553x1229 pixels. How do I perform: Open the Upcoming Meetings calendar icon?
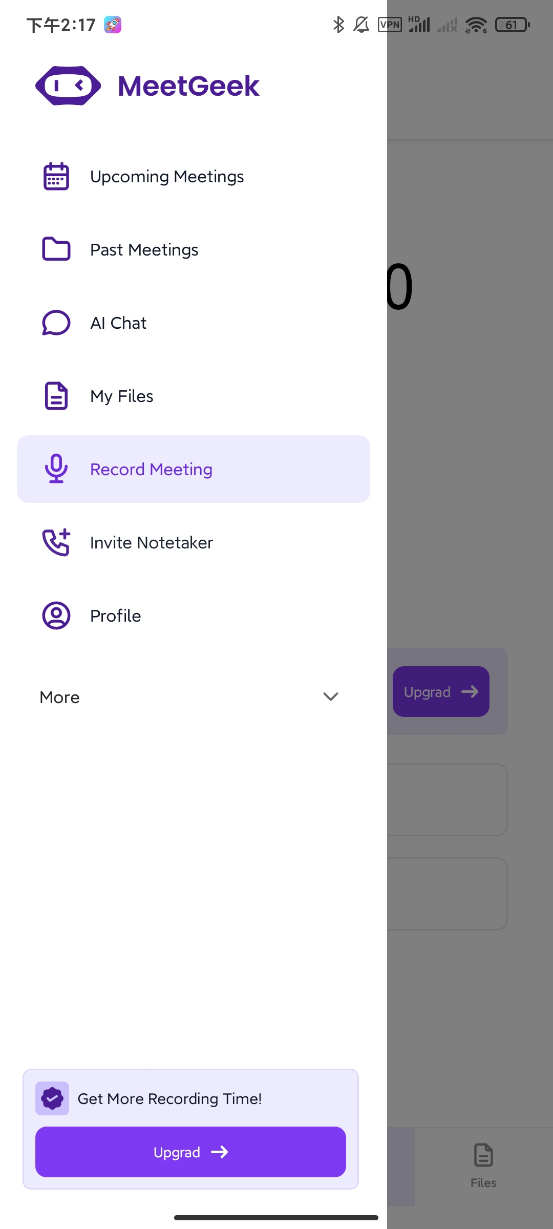click(56, 177)
